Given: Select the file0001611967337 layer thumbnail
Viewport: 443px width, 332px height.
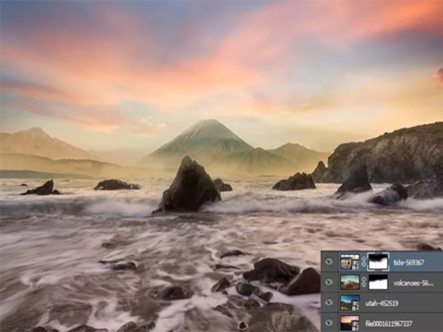Looking at the screenshot, I should (350, 323).
